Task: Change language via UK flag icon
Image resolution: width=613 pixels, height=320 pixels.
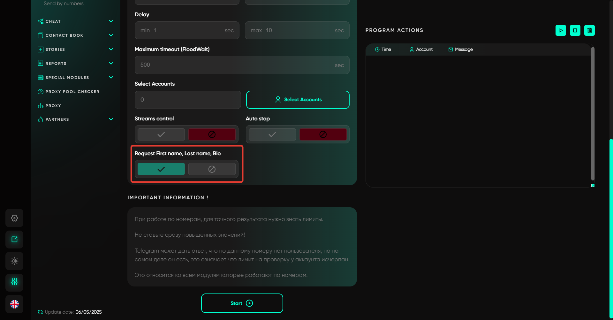Action: pos(14,304)
